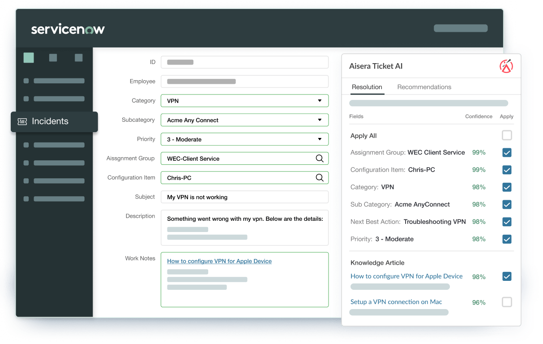The width and height of the screenshot is (543, 344).
Task: Click the Setup a VPN connection on Mac link
Action: click(x=396, y=301)
